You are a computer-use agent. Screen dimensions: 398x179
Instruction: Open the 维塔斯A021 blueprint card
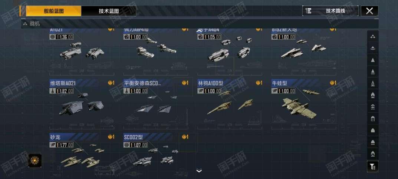tap(82, 104)
